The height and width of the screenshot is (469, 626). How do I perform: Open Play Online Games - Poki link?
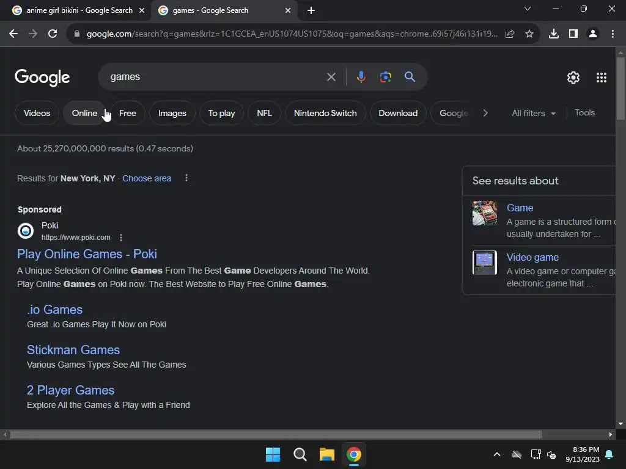[87, 254]
